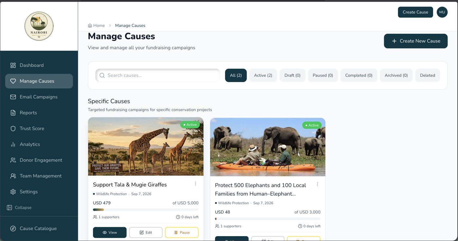The height and width of the screenshot is (241, 458).
Task: Click the "USD 479" raised amount
Action: [x=102, y=203]
